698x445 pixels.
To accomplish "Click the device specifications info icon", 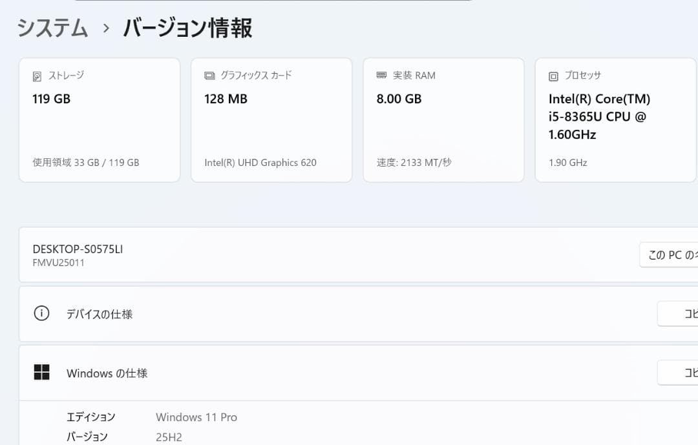I will [x=41, y=313].
